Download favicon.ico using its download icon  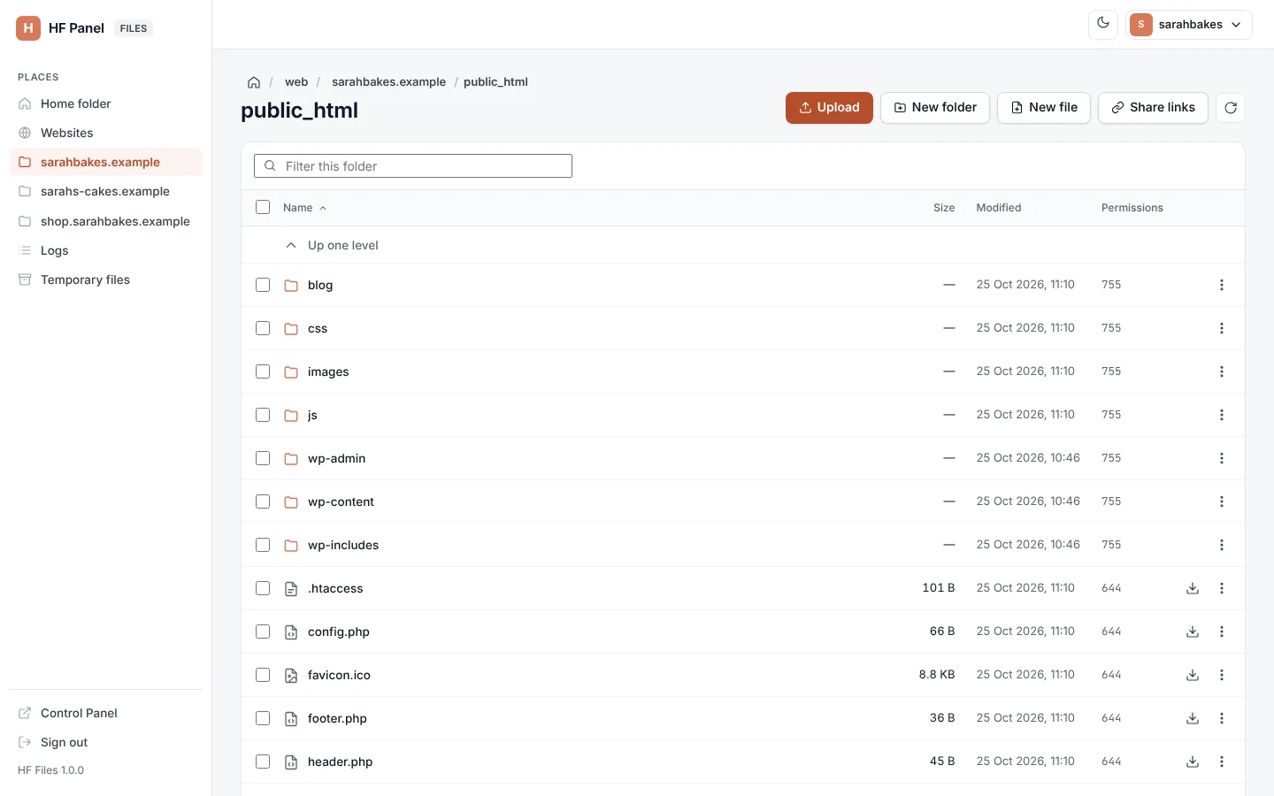[x=1193, y=675]
